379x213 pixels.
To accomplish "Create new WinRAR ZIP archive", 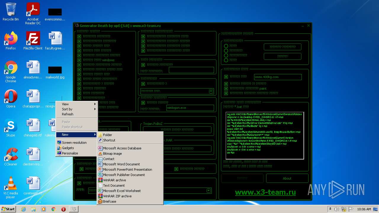I will 130,196.
